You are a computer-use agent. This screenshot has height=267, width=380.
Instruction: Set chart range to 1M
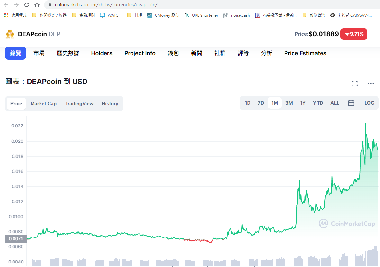click(x=275, y=103)
